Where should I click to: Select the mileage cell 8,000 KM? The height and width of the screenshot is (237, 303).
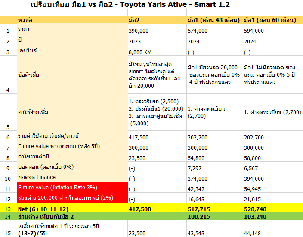[x=157, y=51]
